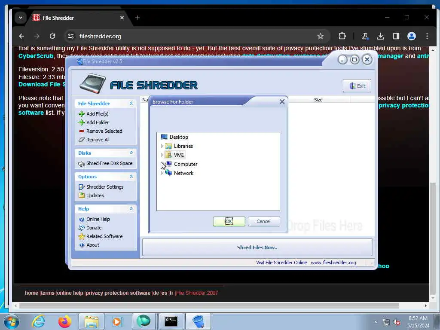The height and width of the screenshot is (330, 440).
Task: Click the File Shredder hard disk logo
Action: click(x=93, y=83)
